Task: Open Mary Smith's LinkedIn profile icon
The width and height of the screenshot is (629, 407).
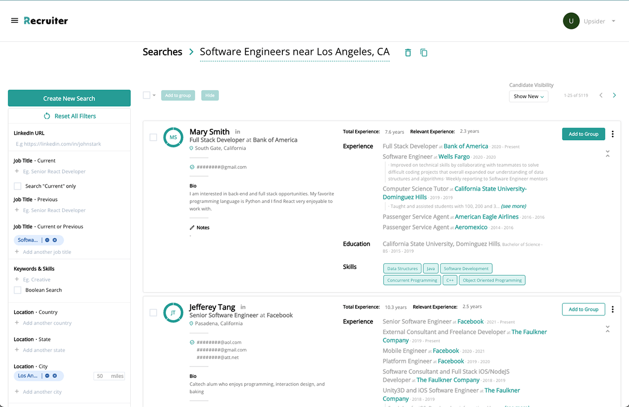Action: point(238,132)
